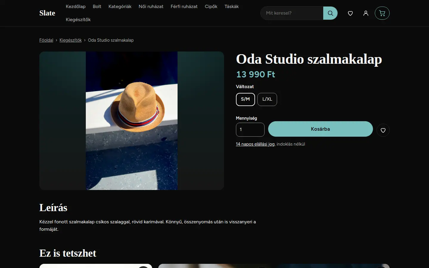The height and width of the screenshot is (268, 429).
Task: Open Kiegészítők in the top navigation
Action: (x=78, y=20)
